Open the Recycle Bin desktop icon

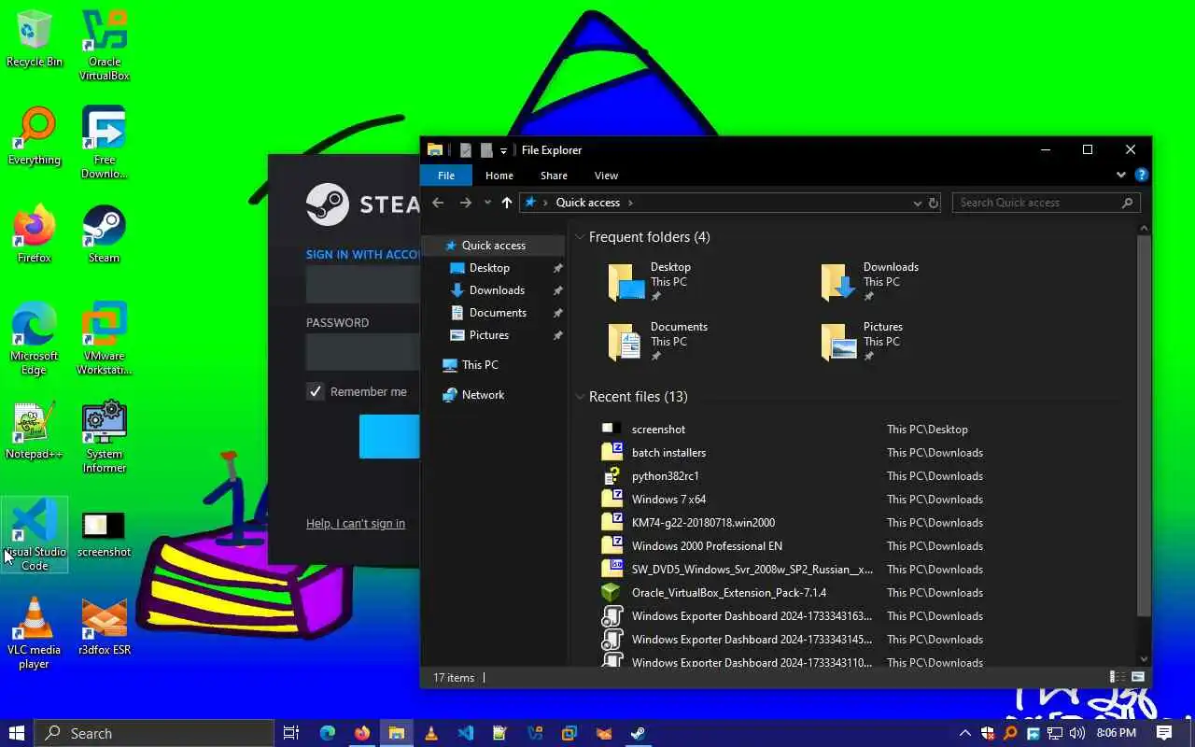click(35, 39)
